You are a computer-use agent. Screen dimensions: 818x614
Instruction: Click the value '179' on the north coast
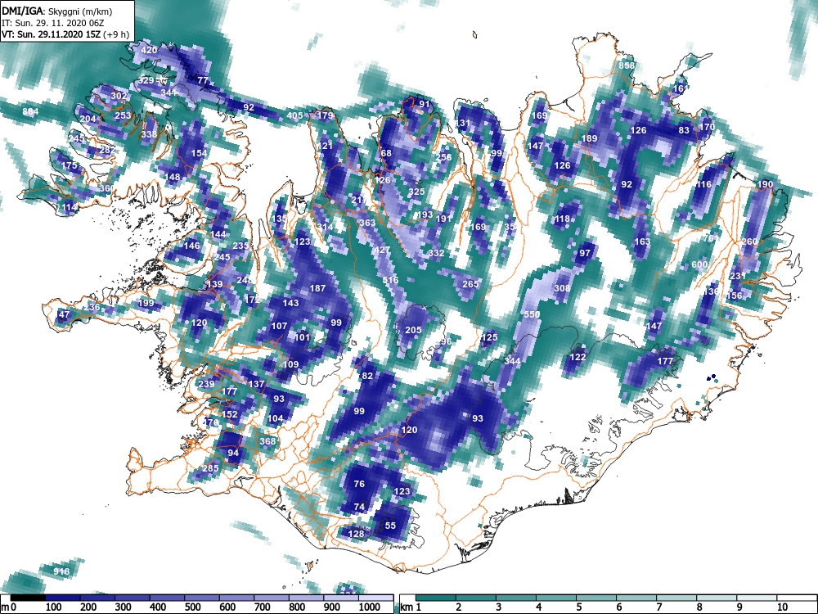click(325, 115)
